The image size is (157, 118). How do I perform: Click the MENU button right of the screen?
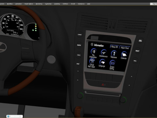(x=135, y=61)
